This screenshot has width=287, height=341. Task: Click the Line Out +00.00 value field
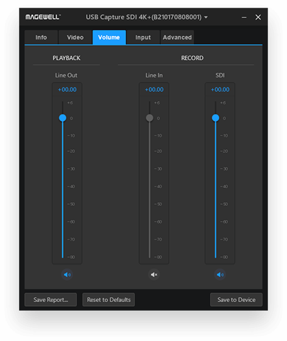coord(67,90)
